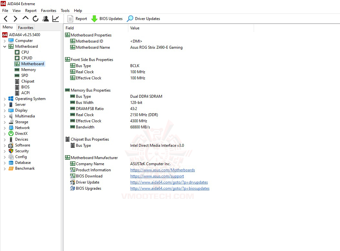Expand the Software tree node
Image resolution: width=340 pixels, height=251 pixels.
pos(5,146)
